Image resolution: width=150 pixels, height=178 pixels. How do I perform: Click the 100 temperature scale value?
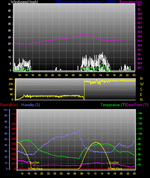pos(140,134)
